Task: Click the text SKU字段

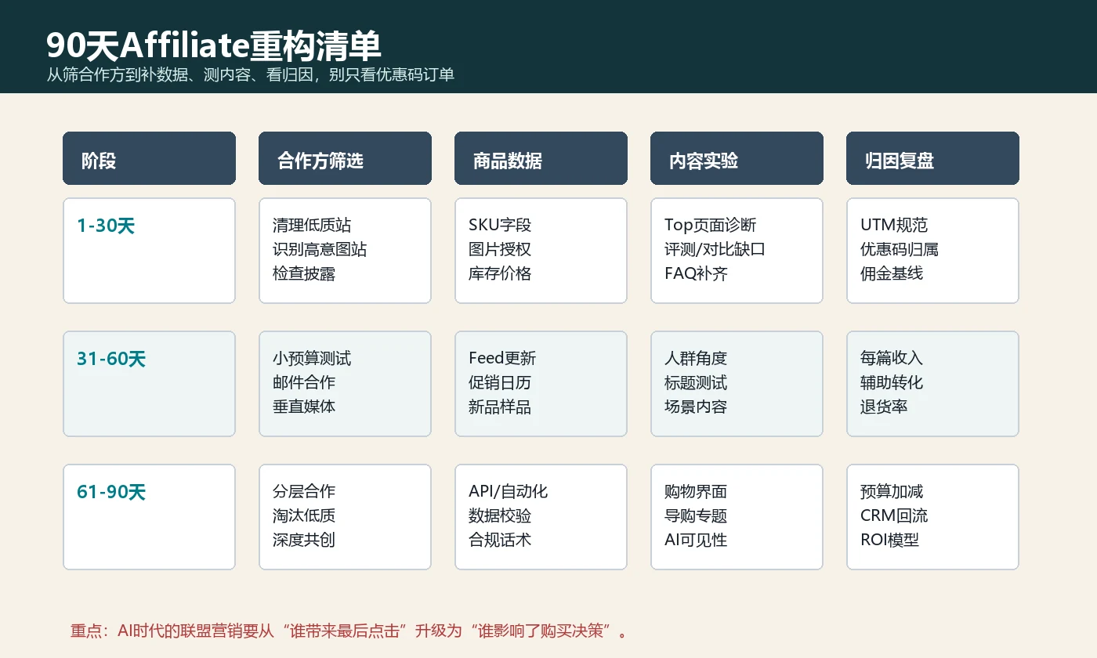Action: [x=500, y=225]
